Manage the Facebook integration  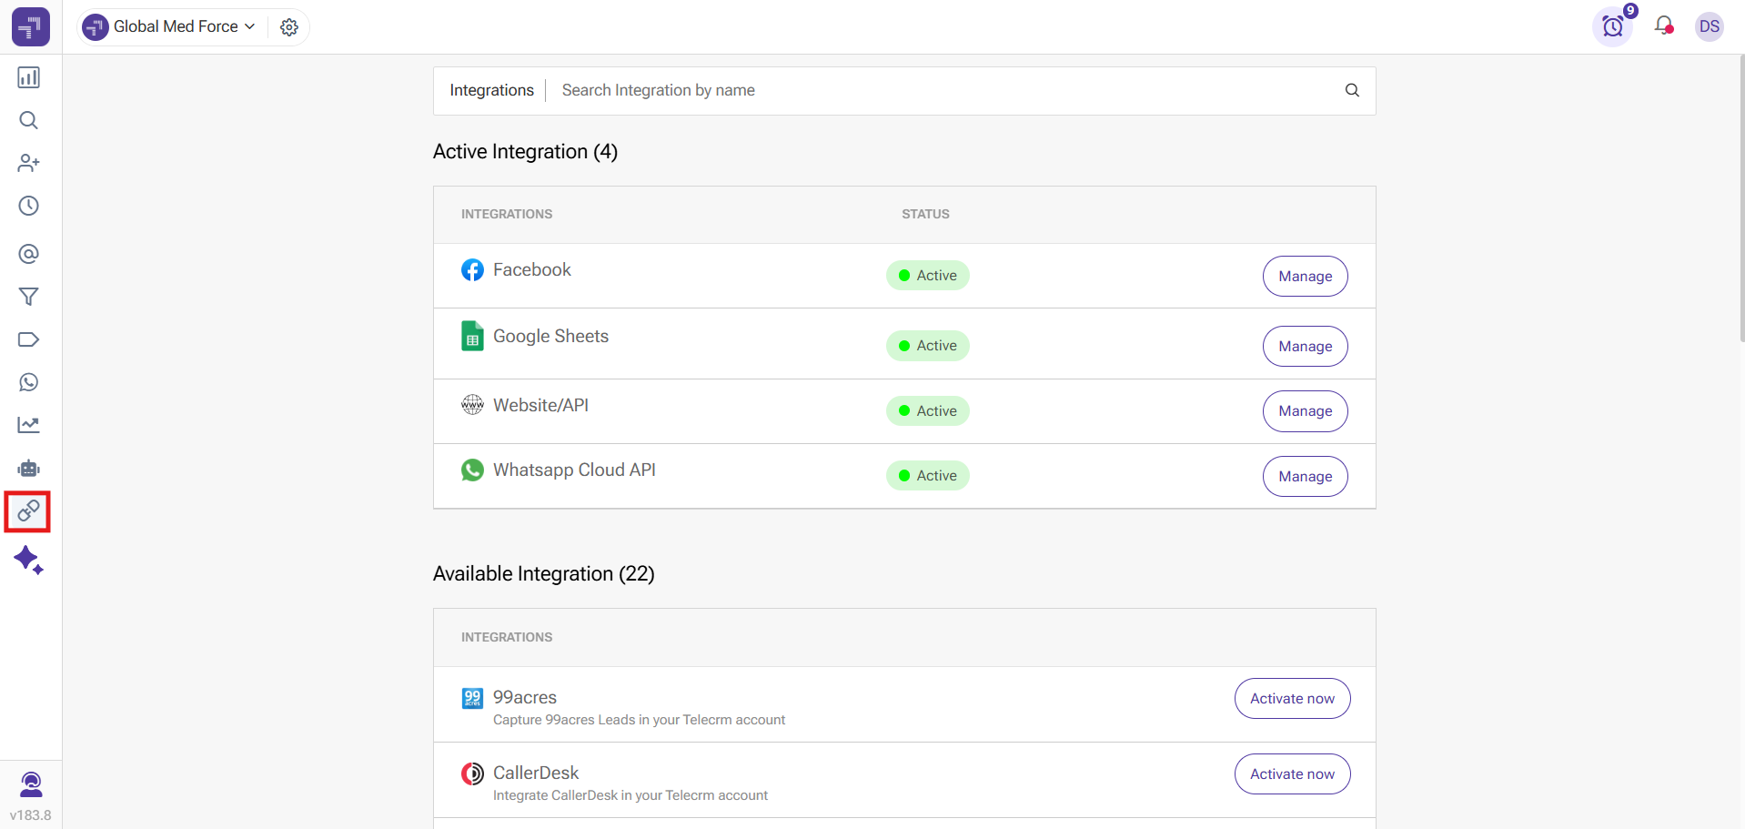1305,276
